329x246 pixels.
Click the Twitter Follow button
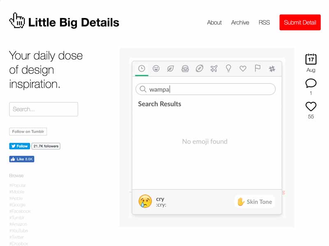(x=19, y=146)
